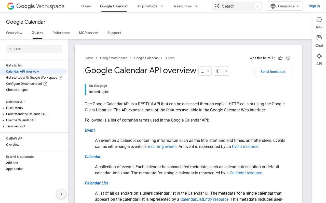Open the MCP server tab

tap(89, 33)
